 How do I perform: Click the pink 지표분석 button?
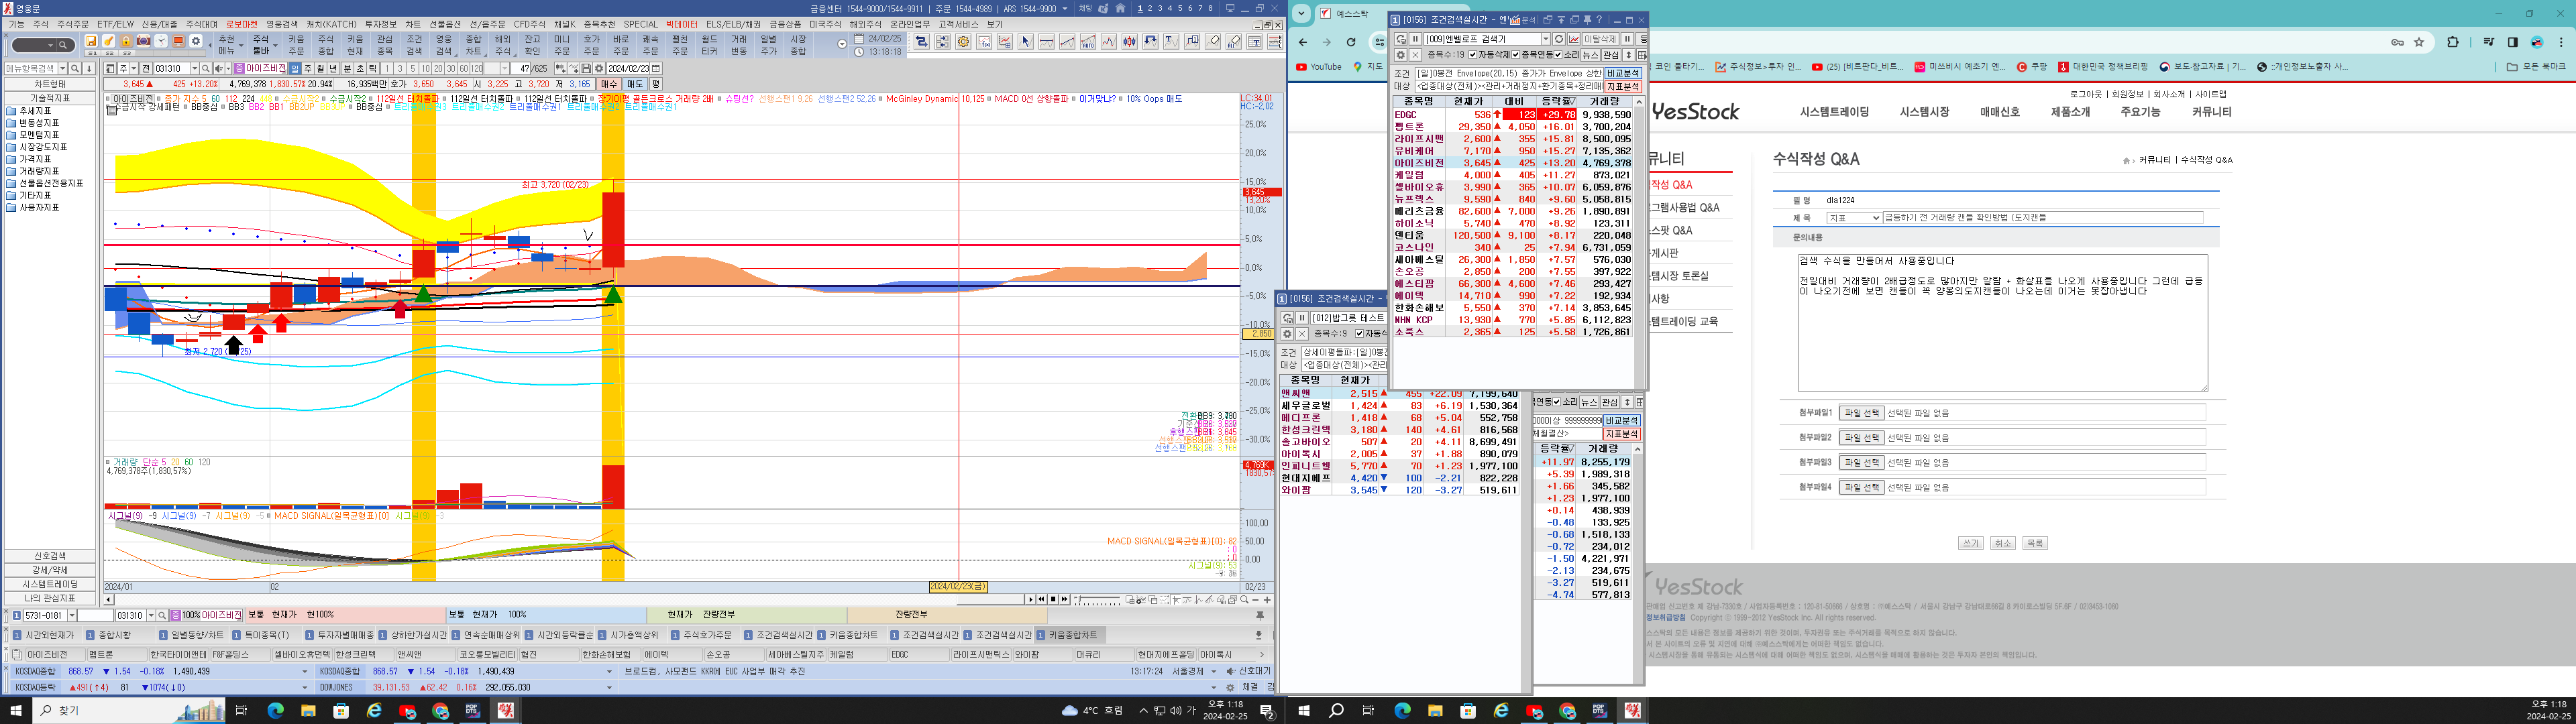pyautogui.click(x=1623, y=87)
